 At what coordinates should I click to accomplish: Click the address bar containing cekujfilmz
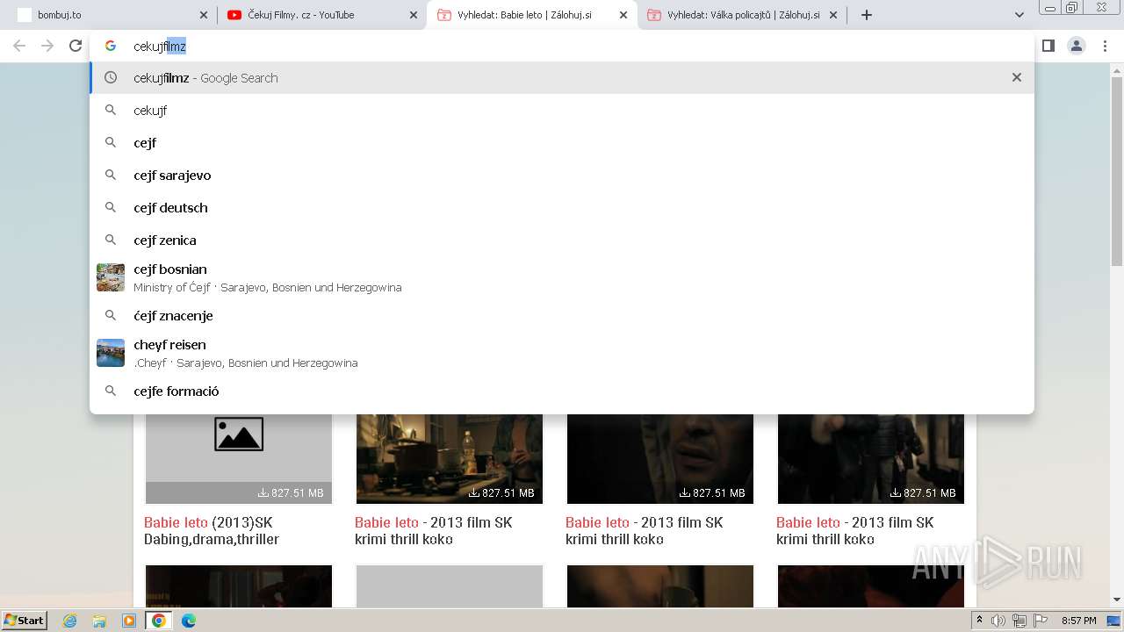tap(562, 47)
